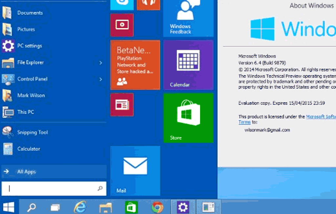Click the About Windows title text
Viewport: 336px width, 214px height.
(x=312, y=6)
